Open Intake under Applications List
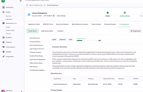The width and height of the screenshot is (143, 92). point(8,27)
